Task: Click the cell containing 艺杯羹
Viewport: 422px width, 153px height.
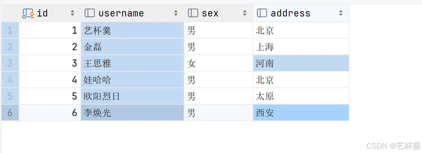Action: (x=132, y=30)
